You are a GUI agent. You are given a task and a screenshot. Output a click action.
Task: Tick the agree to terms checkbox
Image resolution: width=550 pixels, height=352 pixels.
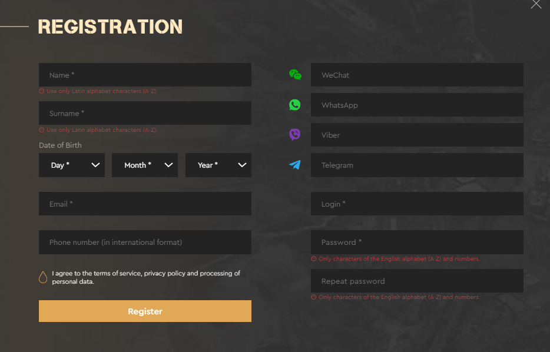[x=43, y=277]
